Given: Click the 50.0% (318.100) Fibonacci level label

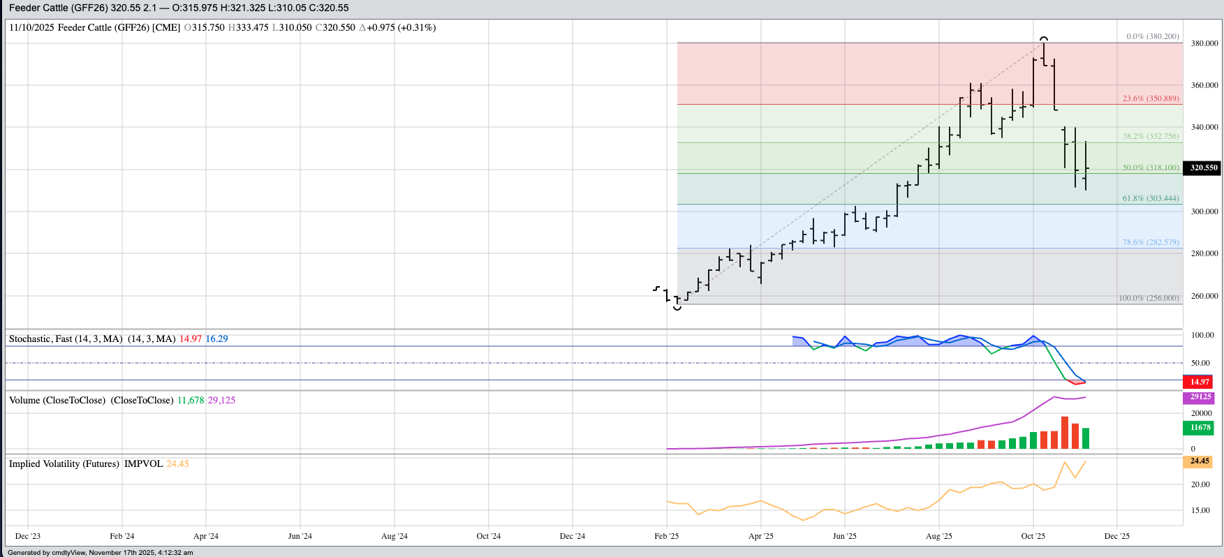Looking at the screenshot, I should click(1150, 168).
